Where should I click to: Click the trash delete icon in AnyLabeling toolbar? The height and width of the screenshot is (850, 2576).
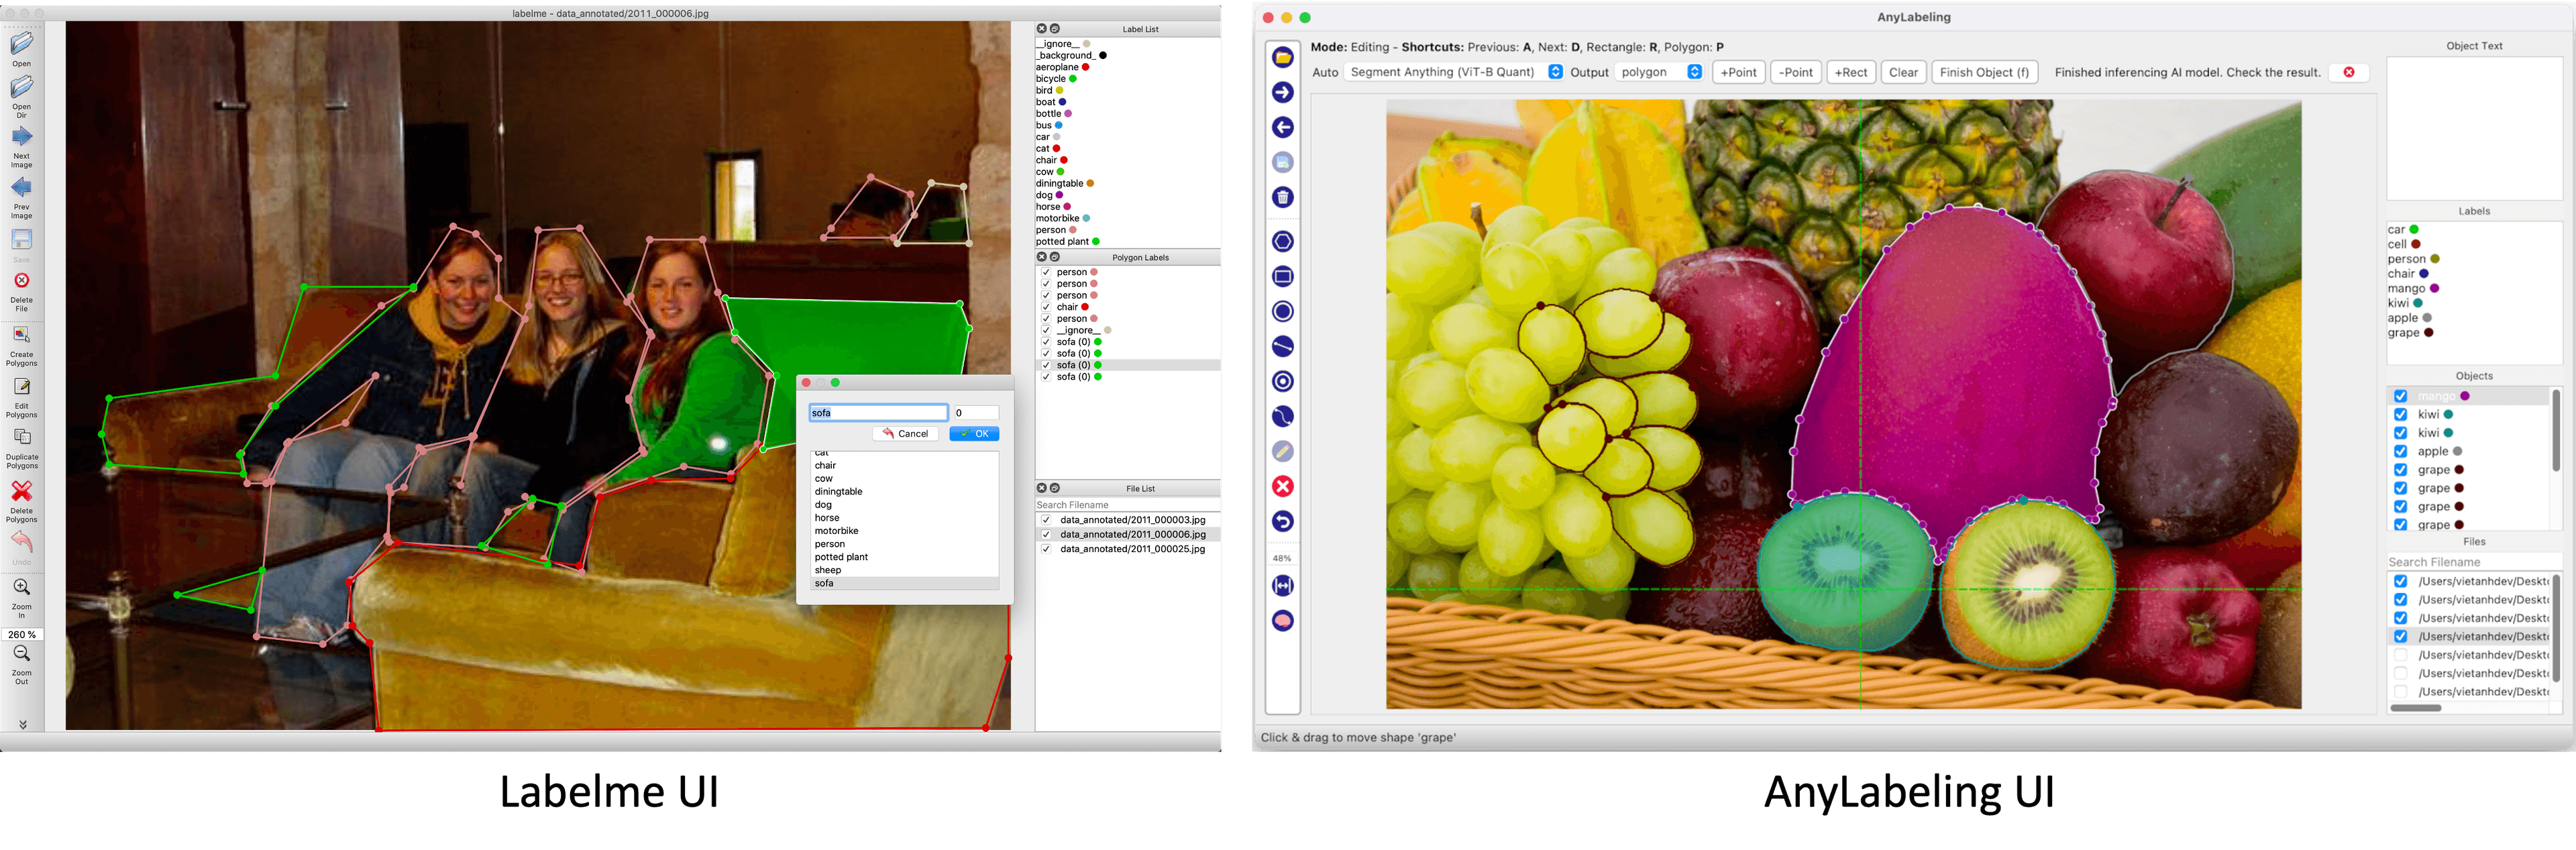(x=1283, y=197)
